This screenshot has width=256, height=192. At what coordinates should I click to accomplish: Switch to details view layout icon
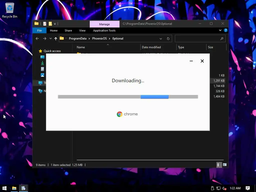tap(219, 165)
